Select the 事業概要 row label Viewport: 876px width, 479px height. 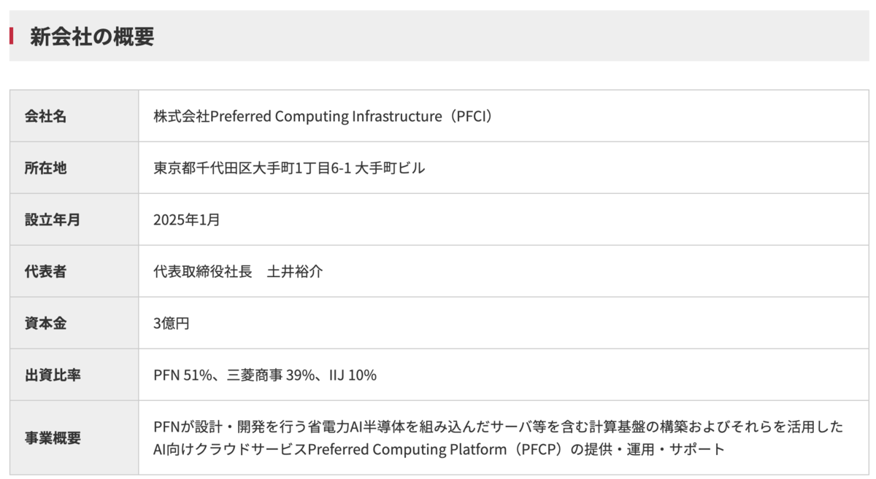[x=53, y=438]
